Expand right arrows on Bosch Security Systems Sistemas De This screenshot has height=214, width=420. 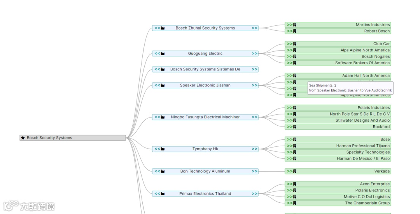[x=254, y=69]
